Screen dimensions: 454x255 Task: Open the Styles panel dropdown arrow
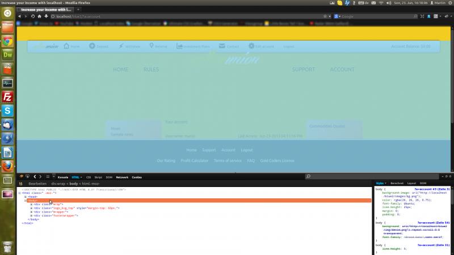point(386,183)
